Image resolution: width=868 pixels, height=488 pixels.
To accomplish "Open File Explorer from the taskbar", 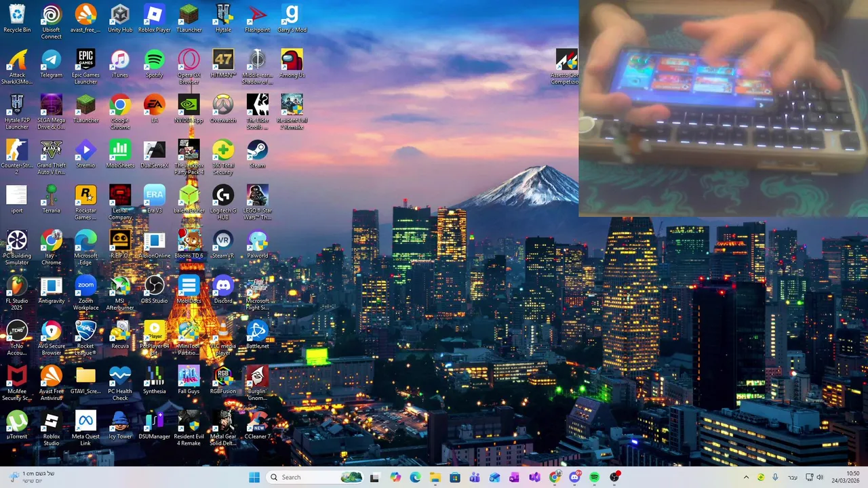I will coord(435,477).
